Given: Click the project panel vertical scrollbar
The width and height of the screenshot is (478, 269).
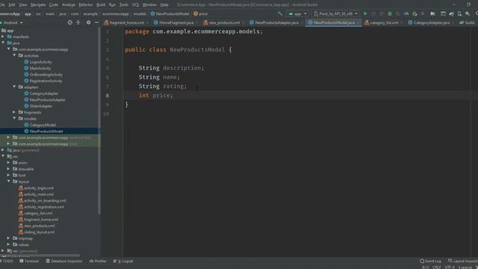Looking at the screenshot, I should coord(99,120).
